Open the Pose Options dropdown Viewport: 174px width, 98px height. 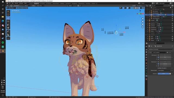pyautogui.click(x=140, y=6)
